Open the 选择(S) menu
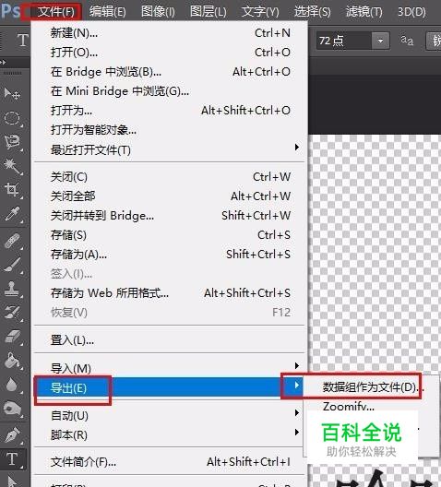The width and height of the screenshot is (441, 487). point(312,12)
